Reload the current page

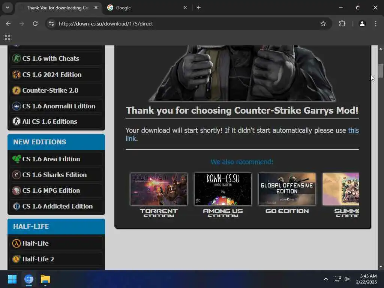click(x=35, y=24)
